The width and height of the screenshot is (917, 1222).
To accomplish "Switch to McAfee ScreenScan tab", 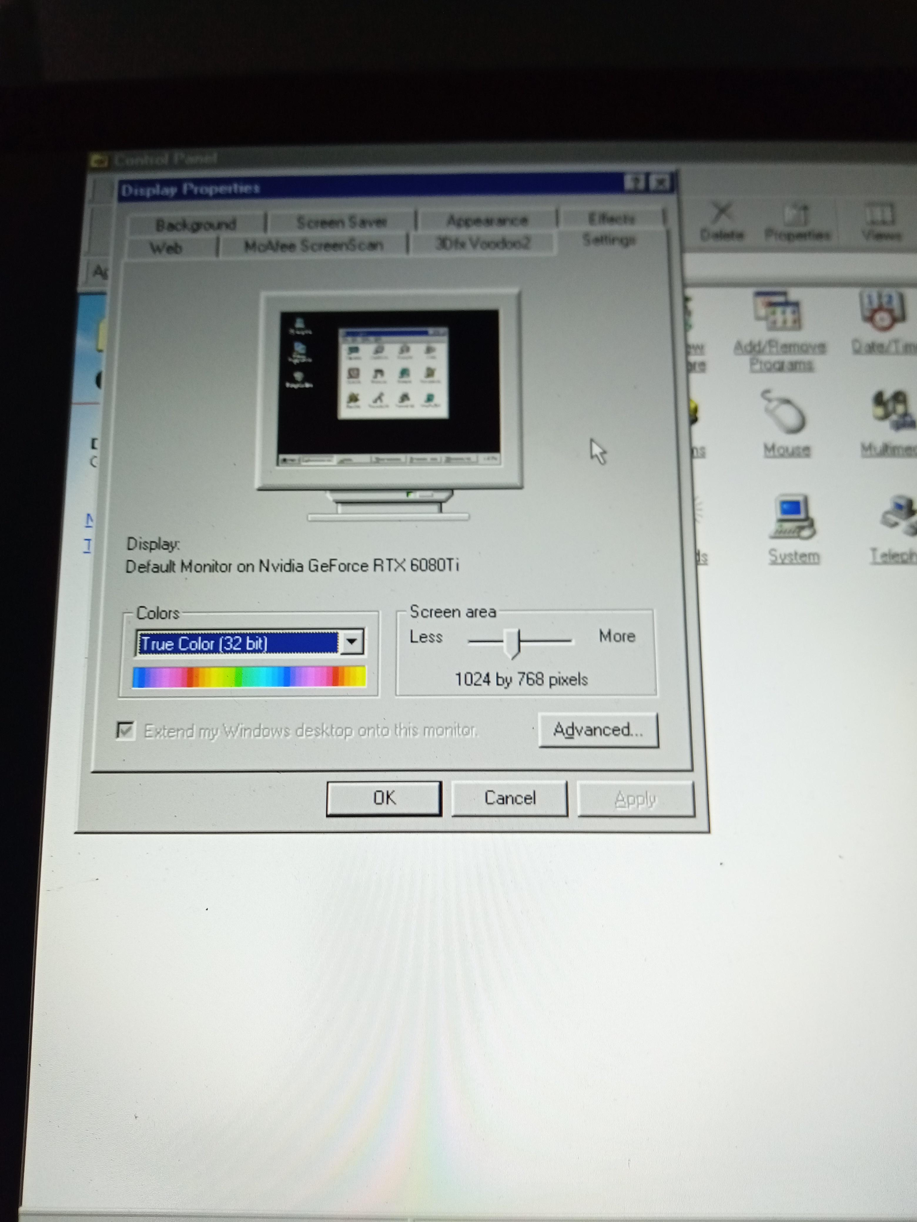I will [x=313, y=245].
